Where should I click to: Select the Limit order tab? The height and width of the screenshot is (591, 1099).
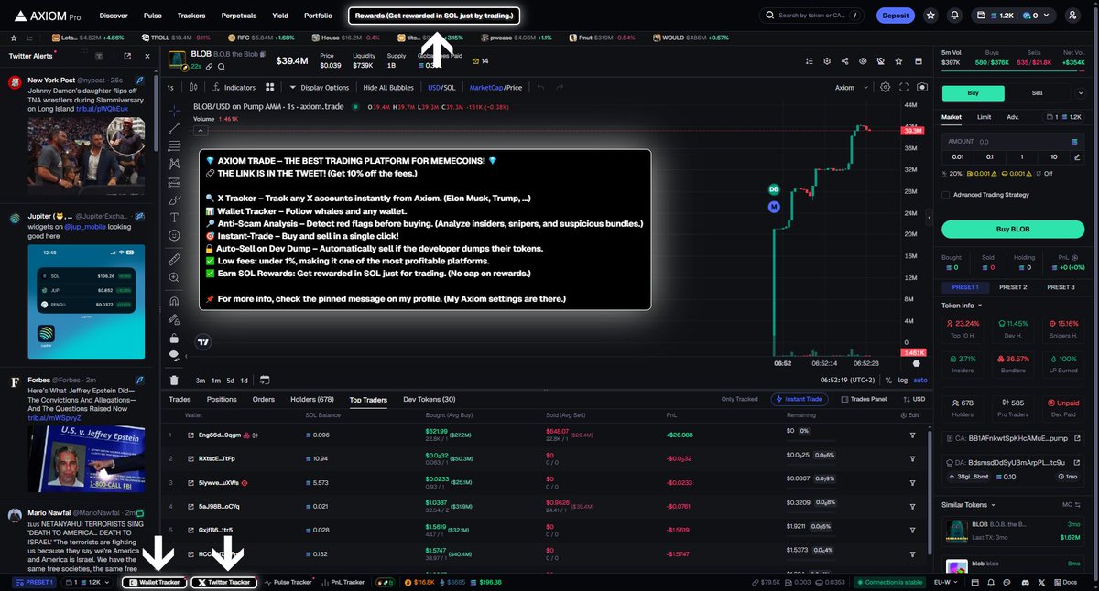pyautogui.click(x=984, y=117)
